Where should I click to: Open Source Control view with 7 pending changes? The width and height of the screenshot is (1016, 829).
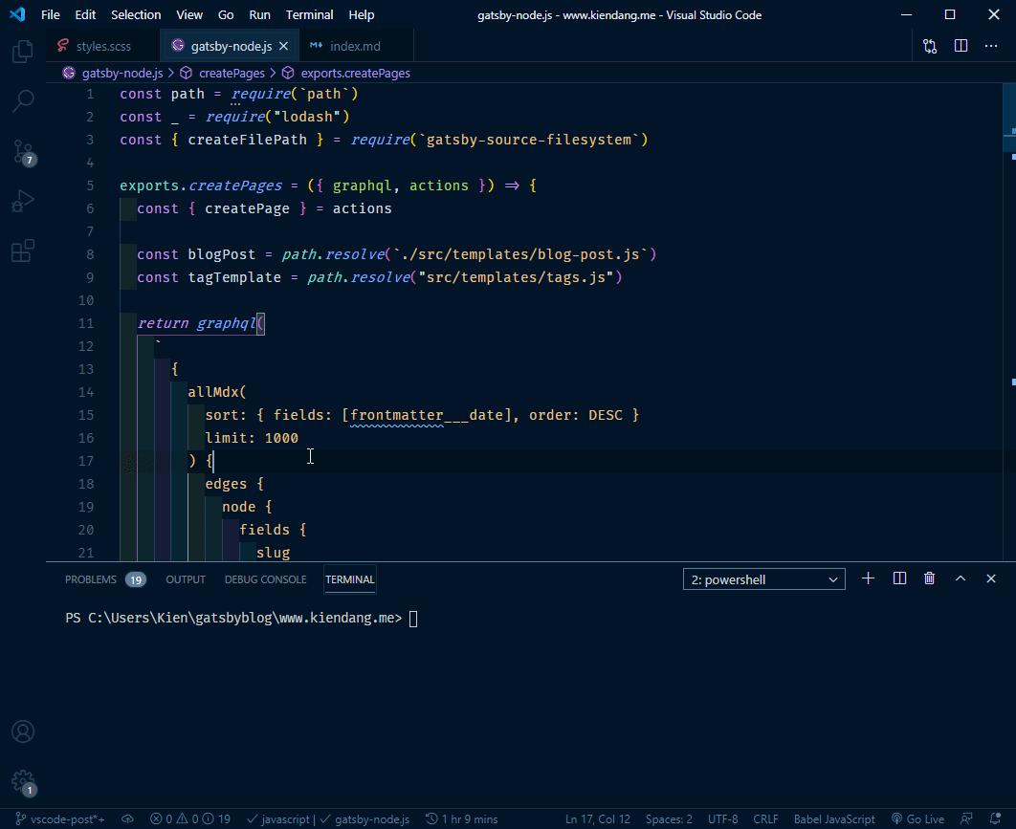pos(23,152)
